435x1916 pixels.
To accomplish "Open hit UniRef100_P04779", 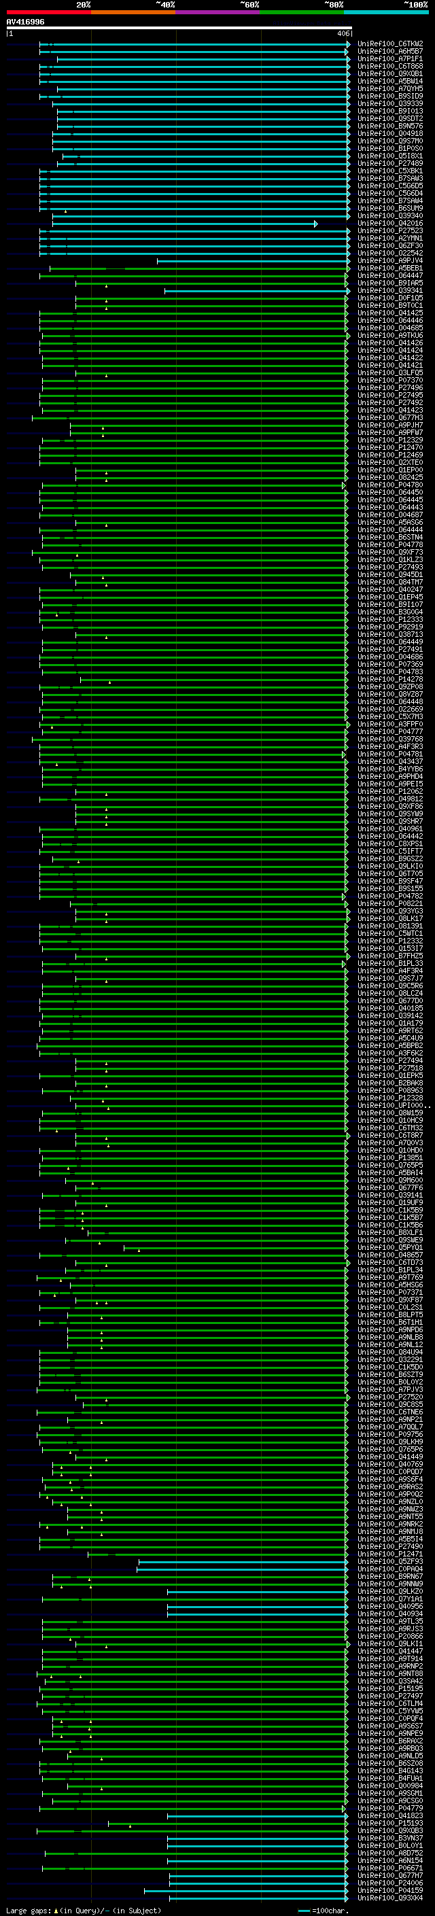I will pos(390,1808).
